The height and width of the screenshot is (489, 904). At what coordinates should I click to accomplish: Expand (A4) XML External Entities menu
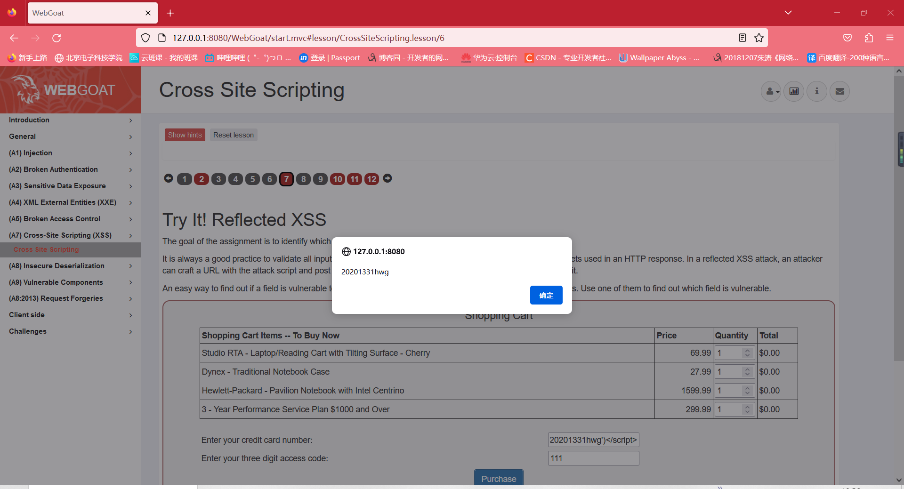coord(71,203)
